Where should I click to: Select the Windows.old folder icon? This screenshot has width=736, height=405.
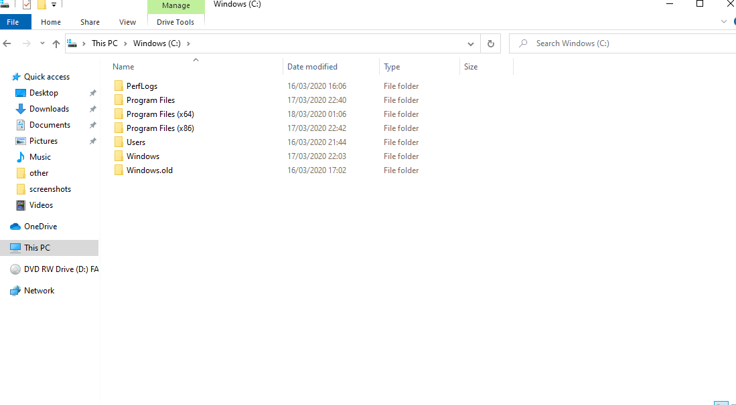pyautogui.click(x=119, y=170)
